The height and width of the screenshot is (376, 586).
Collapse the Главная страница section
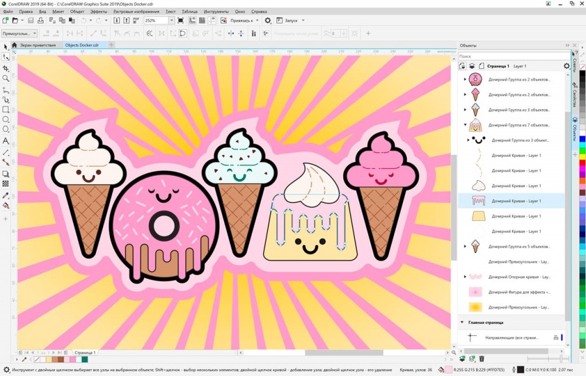462,322
